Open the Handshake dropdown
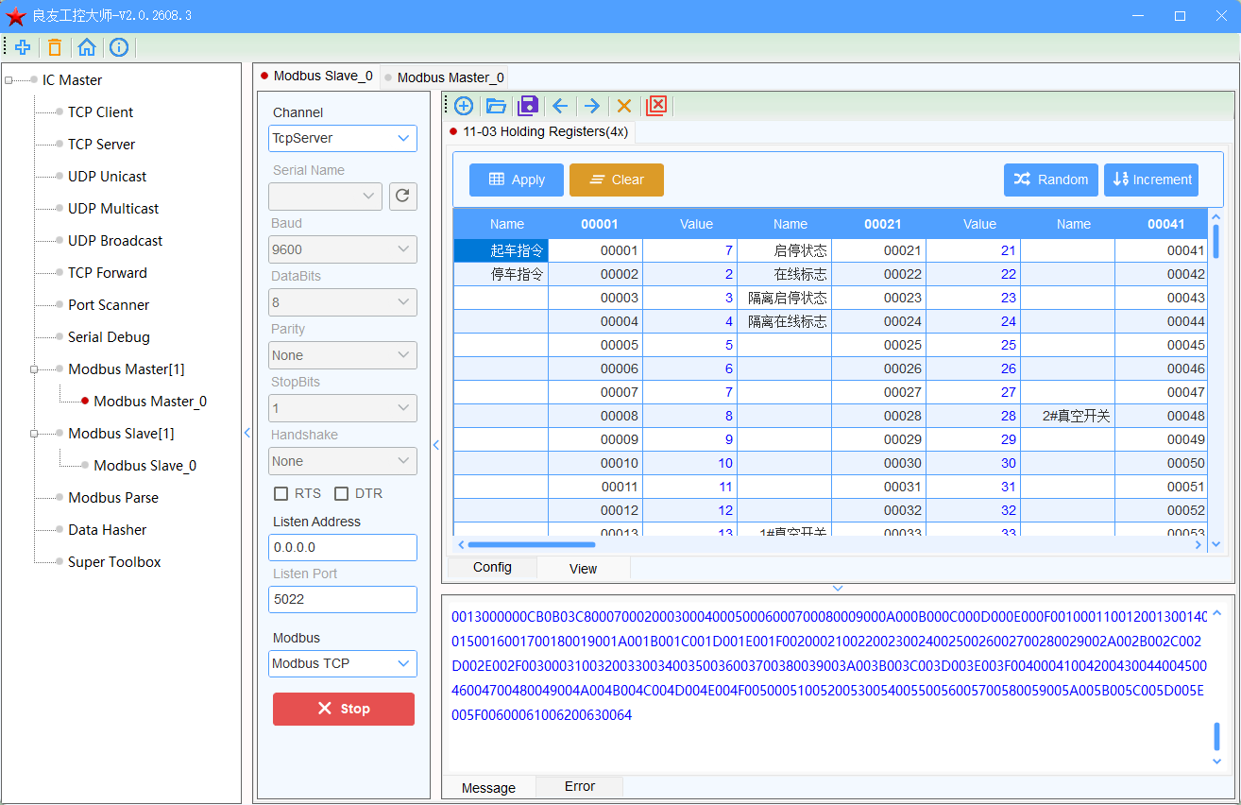Viewport: 1241px width, 805px height. pyautogui.click(x=343, y=461)
